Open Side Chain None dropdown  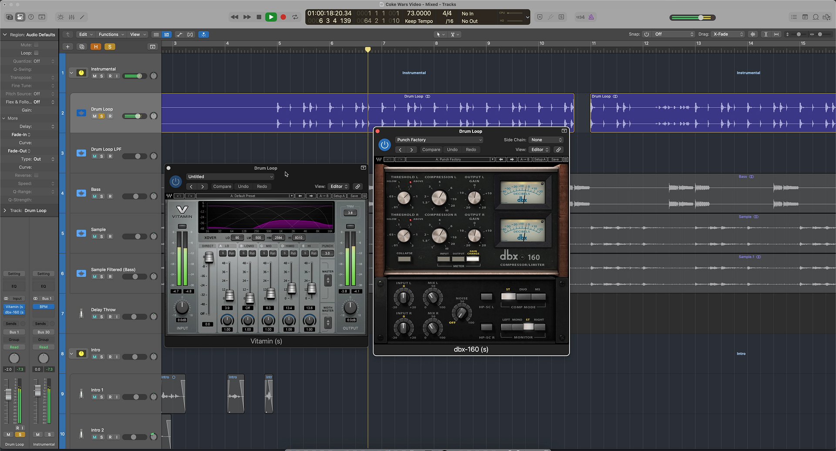(x=546, y=140)
